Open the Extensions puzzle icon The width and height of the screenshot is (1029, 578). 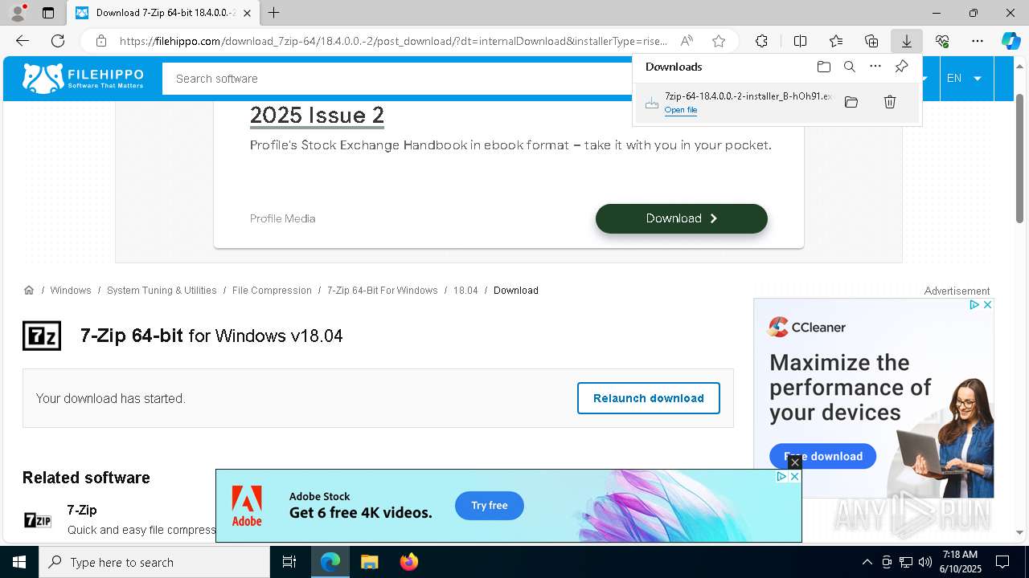(761, 41)
